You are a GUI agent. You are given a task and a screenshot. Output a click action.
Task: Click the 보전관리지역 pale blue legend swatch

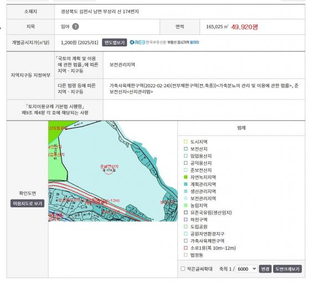coord(186,198)
